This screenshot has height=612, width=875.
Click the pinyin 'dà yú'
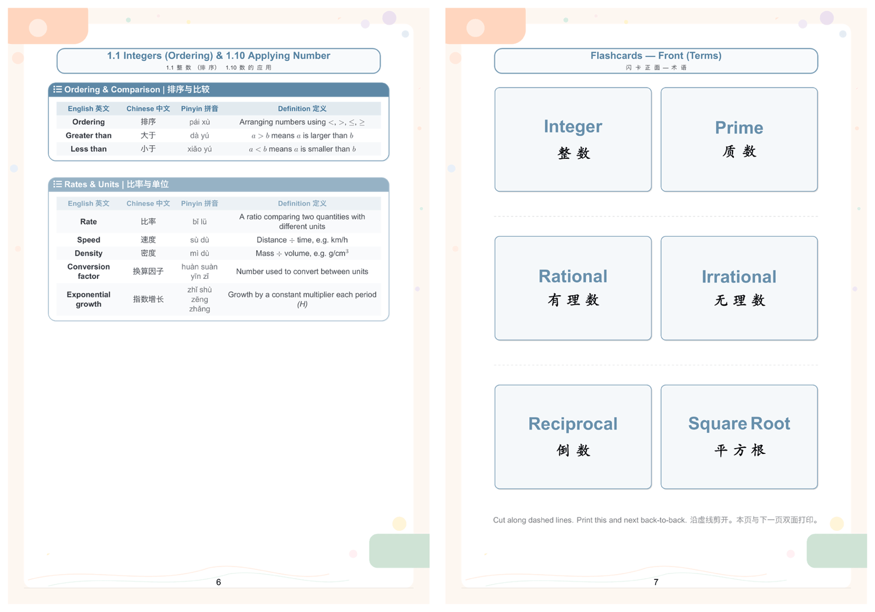point(199,135)
